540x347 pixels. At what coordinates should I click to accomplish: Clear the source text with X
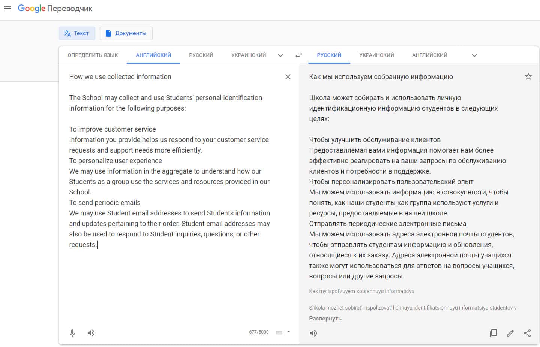tap(288, 77)
